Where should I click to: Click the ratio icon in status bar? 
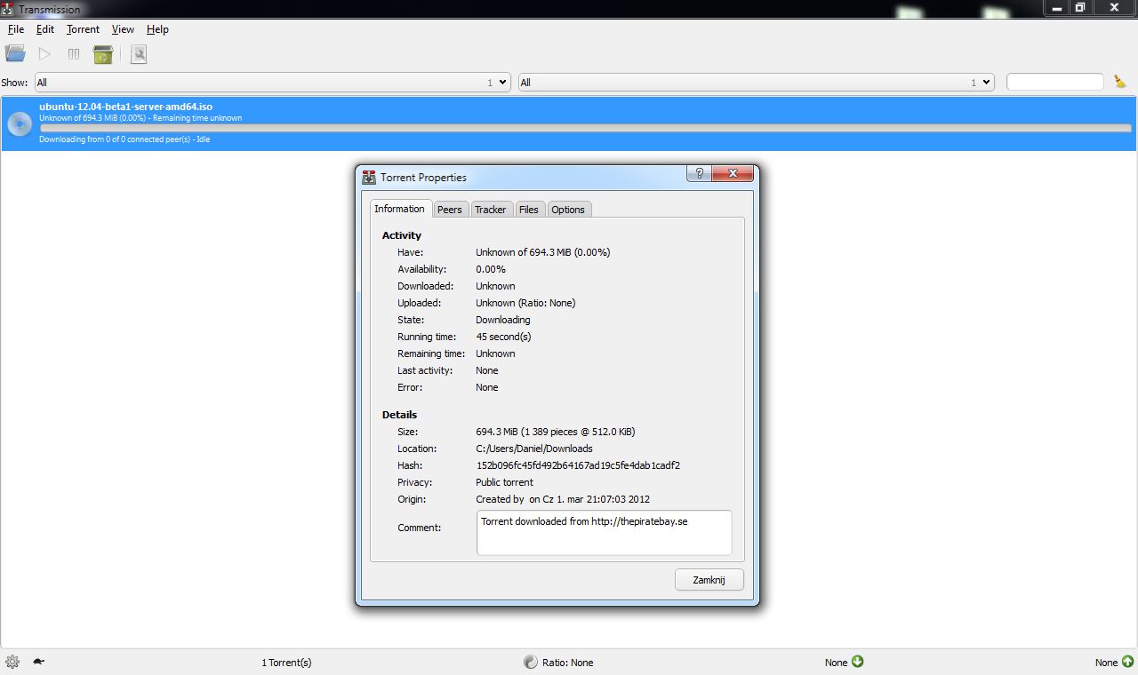tap(531, 662)
